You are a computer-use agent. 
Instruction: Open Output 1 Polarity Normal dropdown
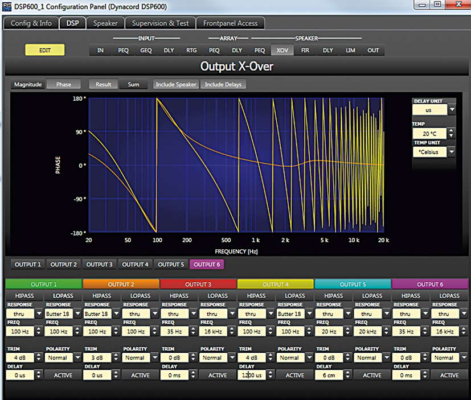tap(78, 358)
